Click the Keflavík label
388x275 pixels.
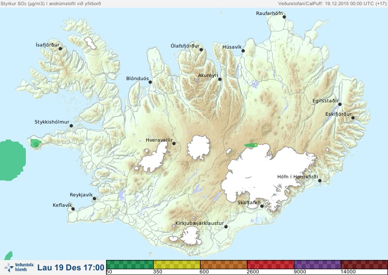[63, 205]
